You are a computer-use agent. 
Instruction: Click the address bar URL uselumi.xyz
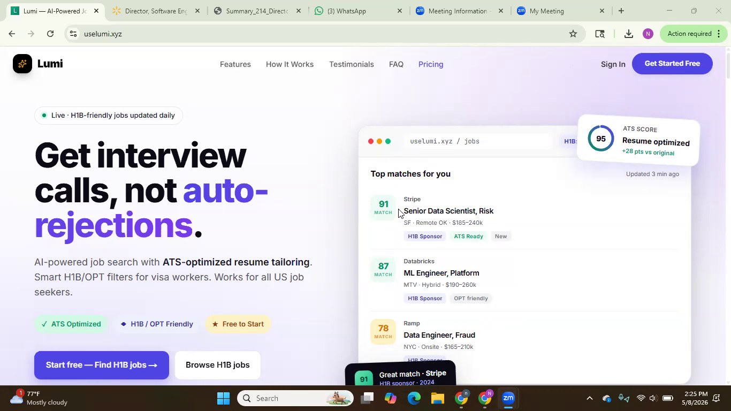click(103, 34)
